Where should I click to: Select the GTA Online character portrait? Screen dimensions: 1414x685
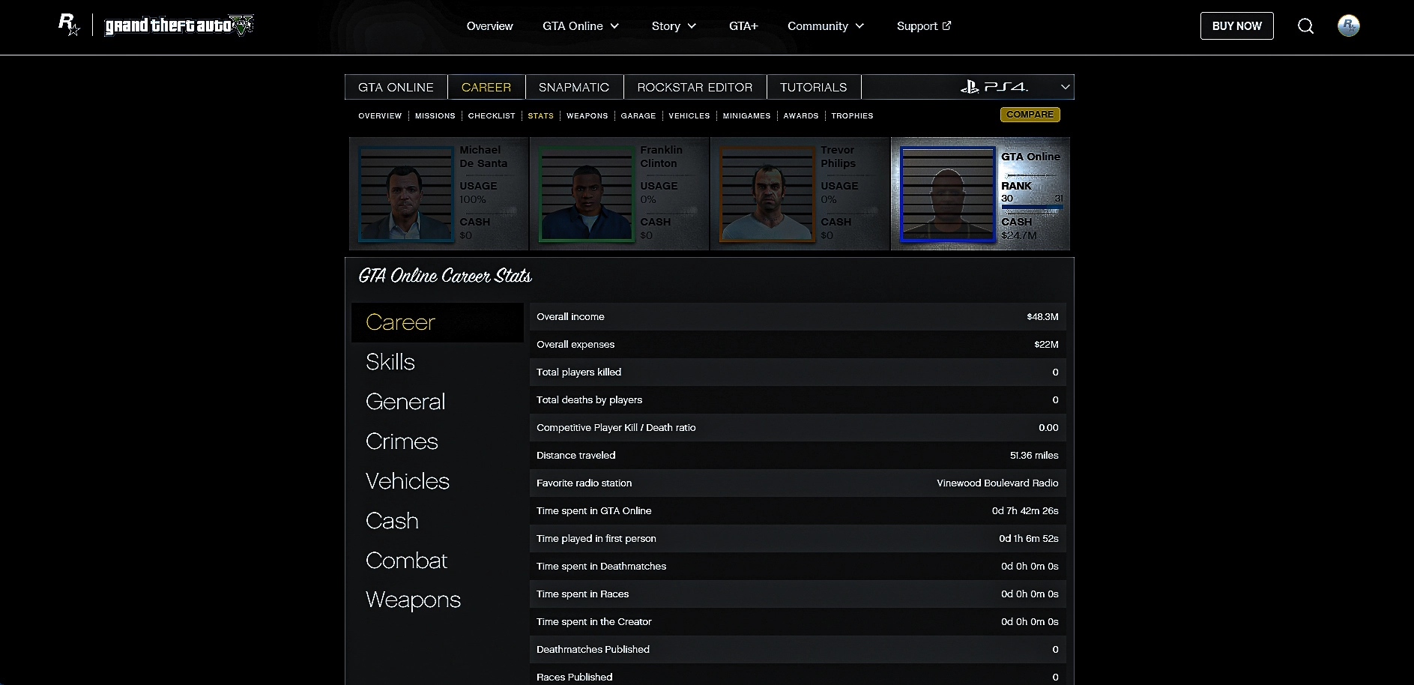click(947, 194)
